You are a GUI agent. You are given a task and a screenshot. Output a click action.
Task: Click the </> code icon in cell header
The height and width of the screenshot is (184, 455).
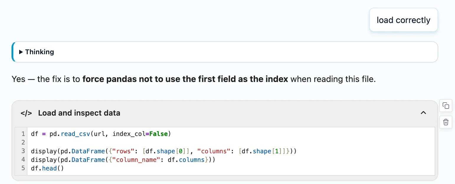(26, 113)
